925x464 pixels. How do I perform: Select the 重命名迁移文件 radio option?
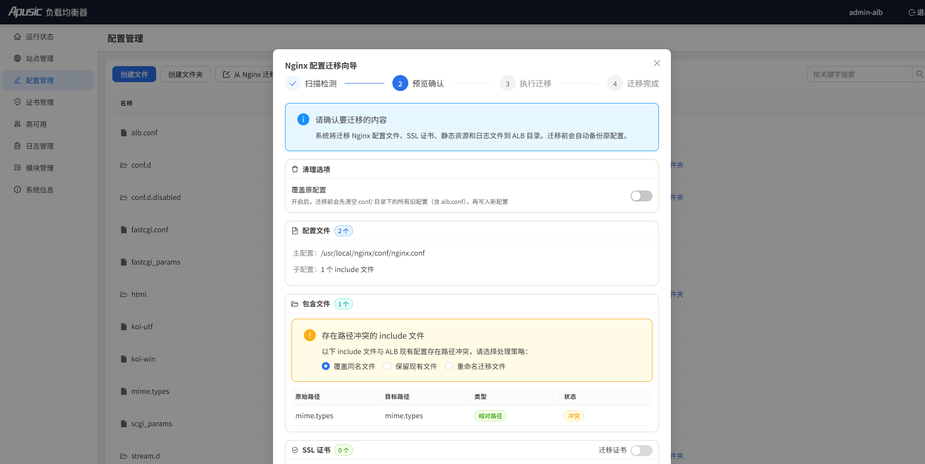449,366
